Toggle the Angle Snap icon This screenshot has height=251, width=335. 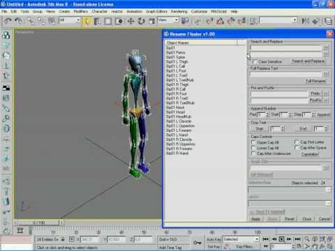(x=220, y=21)
